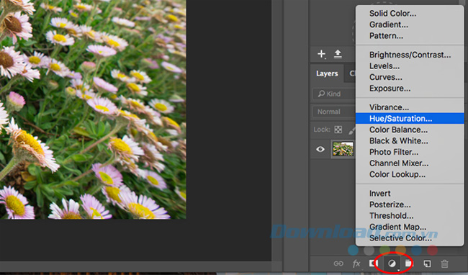Create a new layer group

(x=408, y=263)
